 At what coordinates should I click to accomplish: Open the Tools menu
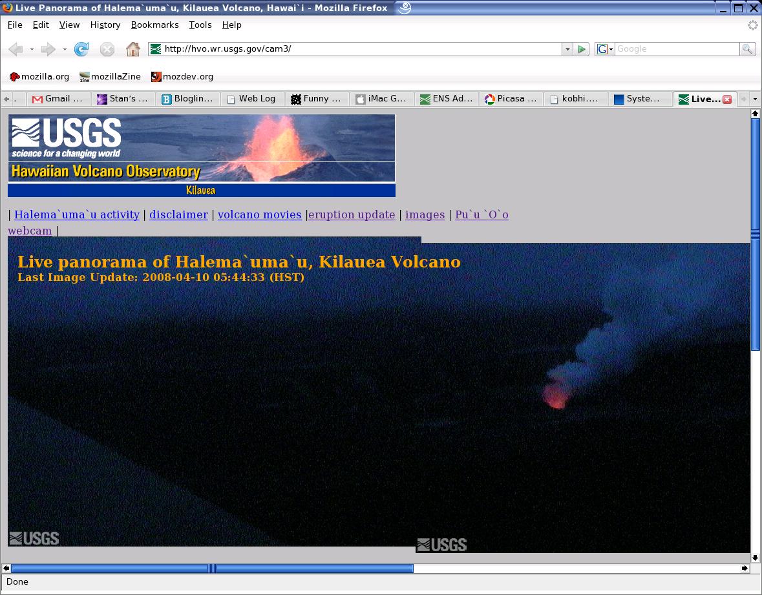tap(201, 25)
